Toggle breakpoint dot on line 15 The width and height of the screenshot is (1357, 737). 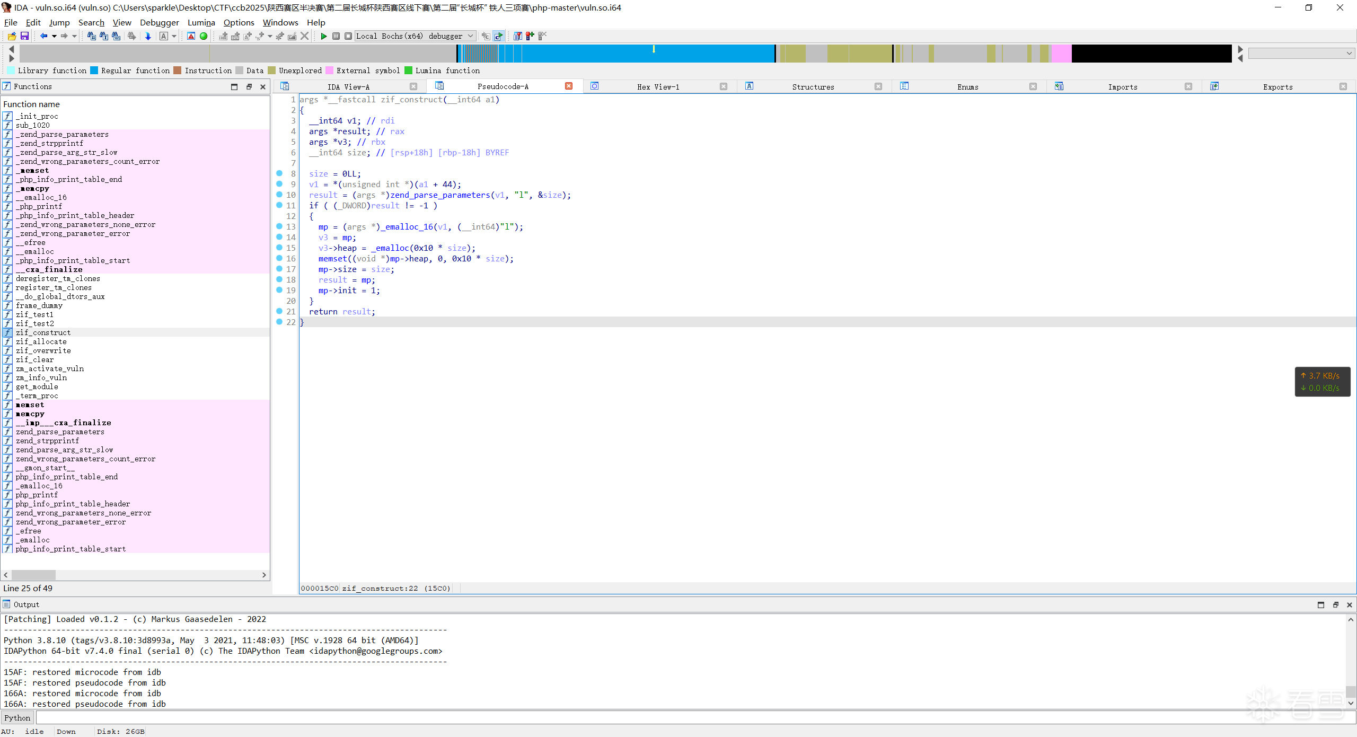[279, 248]
